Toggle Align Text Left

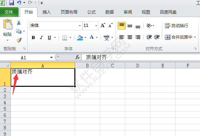pyautogui.click(x=122, y=37)
